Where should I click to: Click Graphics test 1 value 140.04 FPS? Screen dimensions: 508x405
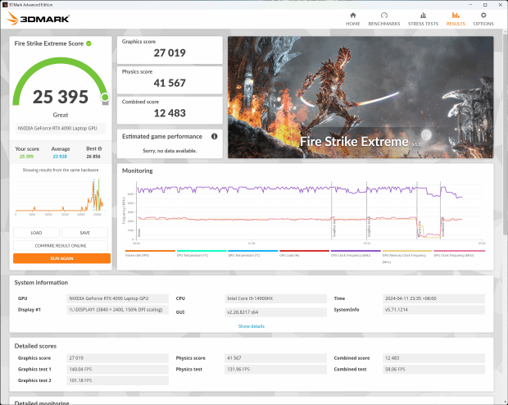[117, 369]
